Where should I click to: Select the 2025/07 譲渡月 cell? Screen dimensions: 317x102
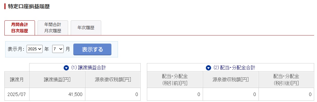point(17,94)
